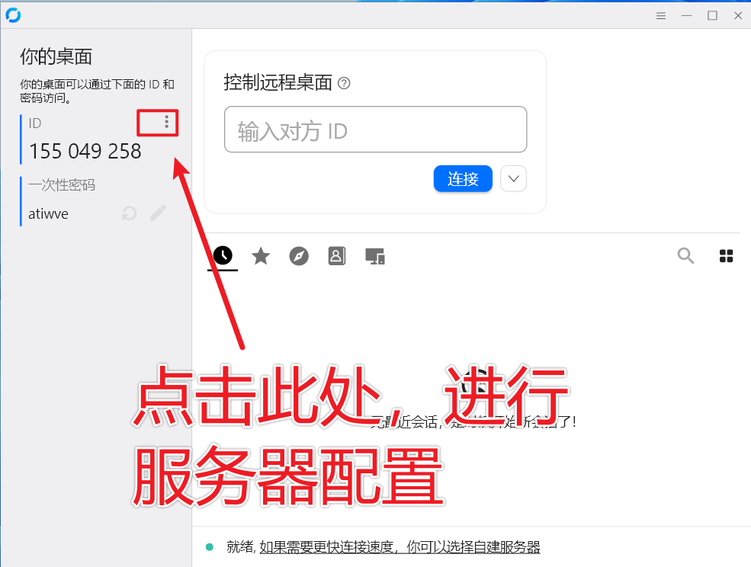Switch to the recent sessions clock tab
This screenshot has width=751, height=567.
point(223,256)
